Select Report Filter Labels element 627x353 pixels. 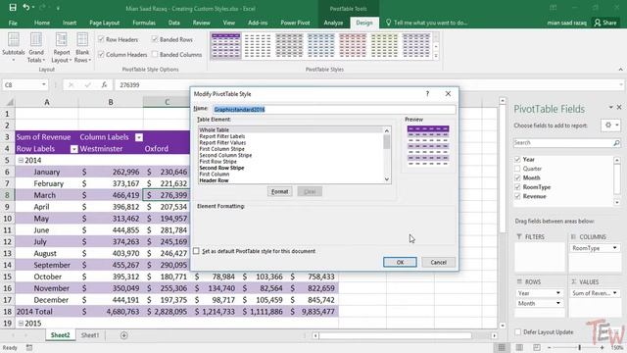point(222,136)
